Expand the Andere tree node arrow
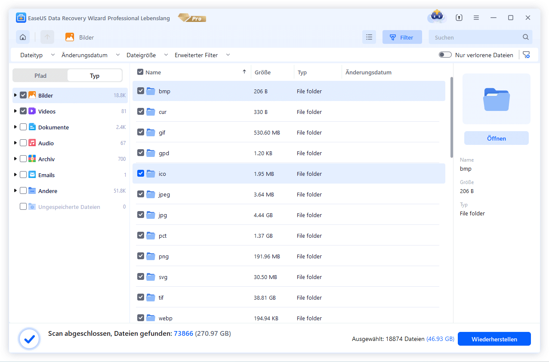 pyautogui.click(x=15, y=191)
